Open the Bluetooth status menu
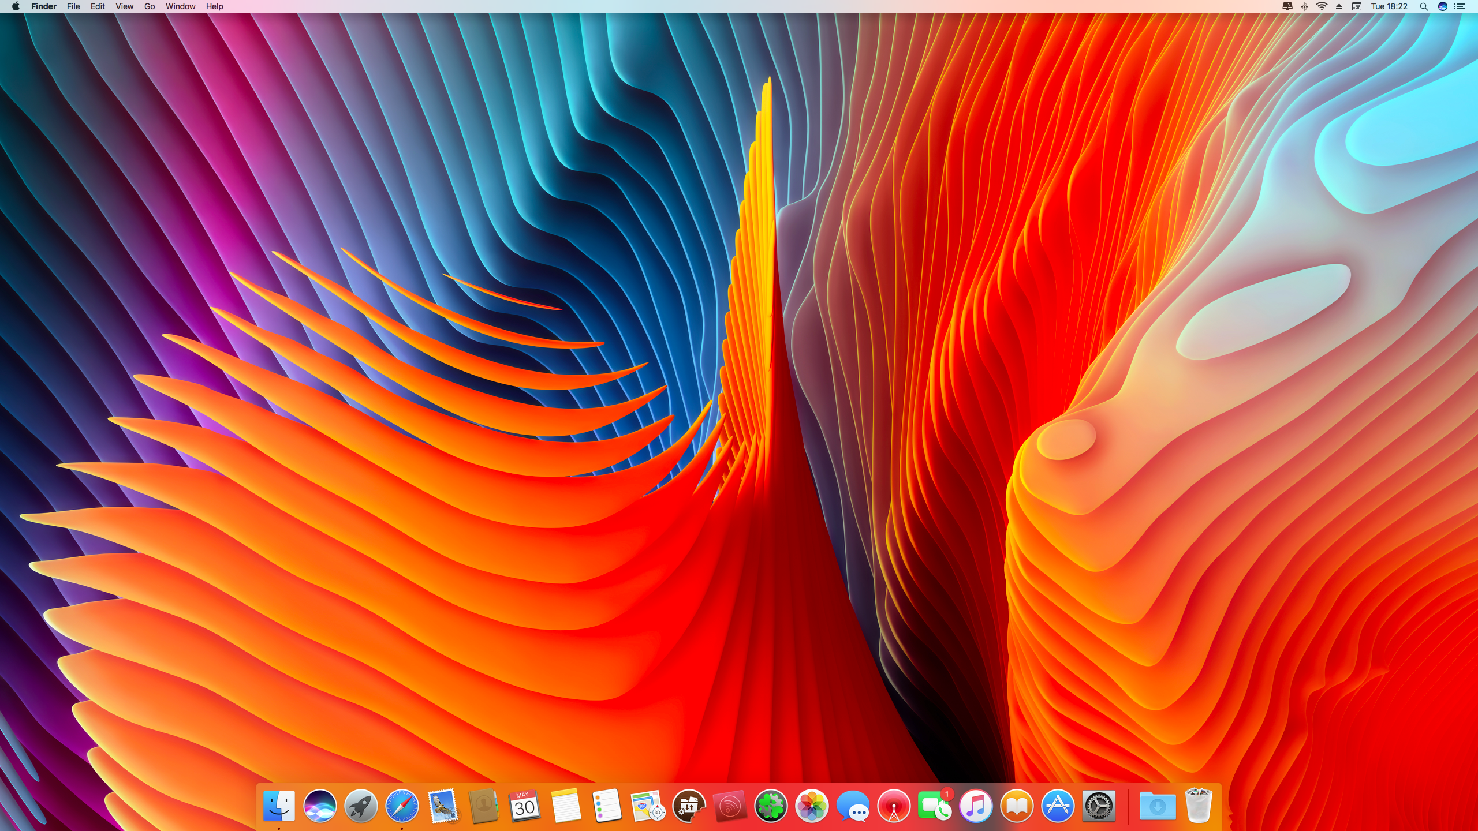This screenshot has height=831, width=1478. pyautogui.click(x=1304, y=6)
